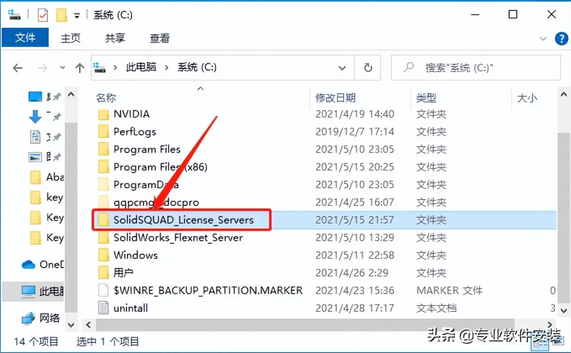
Task: Select the unintall text file
Action: [x=131, y=308]
